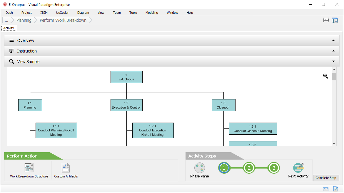This screenshot has height=193, width=344.
Task: Click the Overview section header text
Action: (26, 40)
